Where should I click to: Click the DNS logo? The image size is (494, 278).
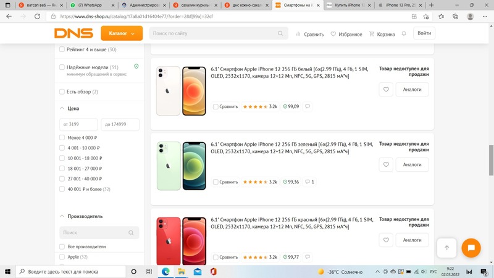(73, 33)
